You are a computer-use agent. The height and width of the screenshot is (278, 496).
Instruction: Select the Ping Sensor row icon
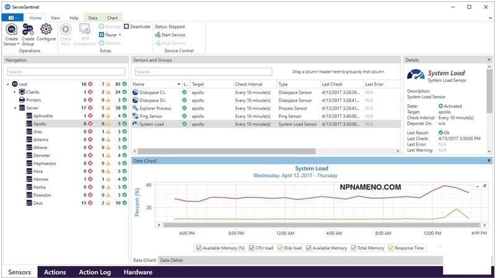click(x=136, y=116)
